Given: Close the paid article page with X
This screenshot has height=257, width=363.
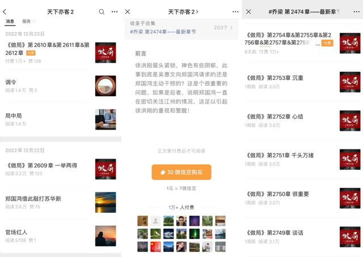Looking at the screenshot, I should [x=128, y=12].
